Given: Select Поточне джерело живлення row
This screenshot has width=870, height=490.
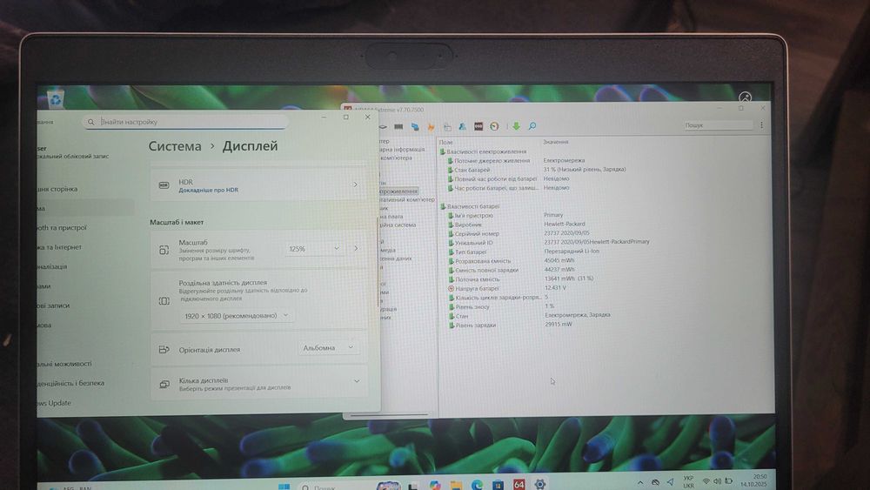Looking at the screenshot, I should (488, 160).
